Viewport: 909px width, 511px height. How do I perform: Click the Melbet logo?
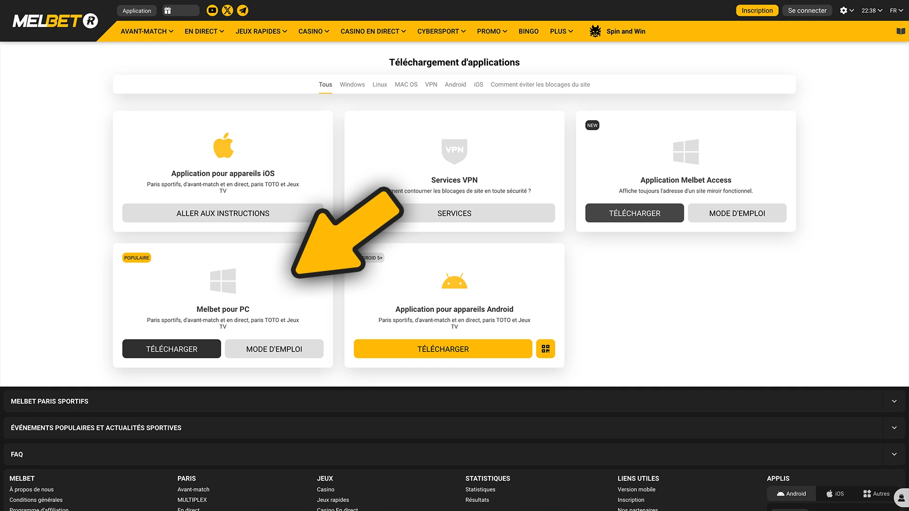pos(55,21)
